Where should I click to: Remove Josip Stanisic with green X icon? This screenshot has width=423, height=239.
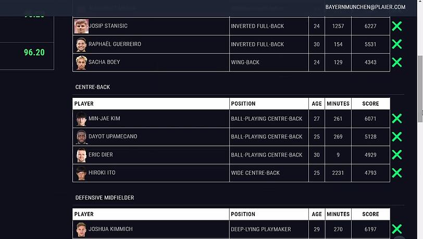pyautogui.click(x=397, y=26)
